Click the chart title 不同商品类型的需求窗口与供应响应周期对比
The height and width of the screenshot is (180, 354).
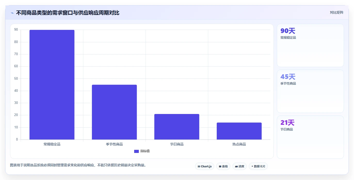click(68, 13)
